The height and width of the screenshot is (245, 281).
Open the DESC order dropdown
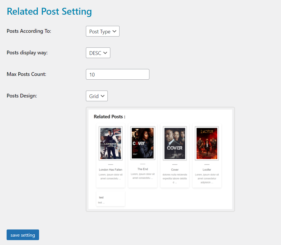98,53
